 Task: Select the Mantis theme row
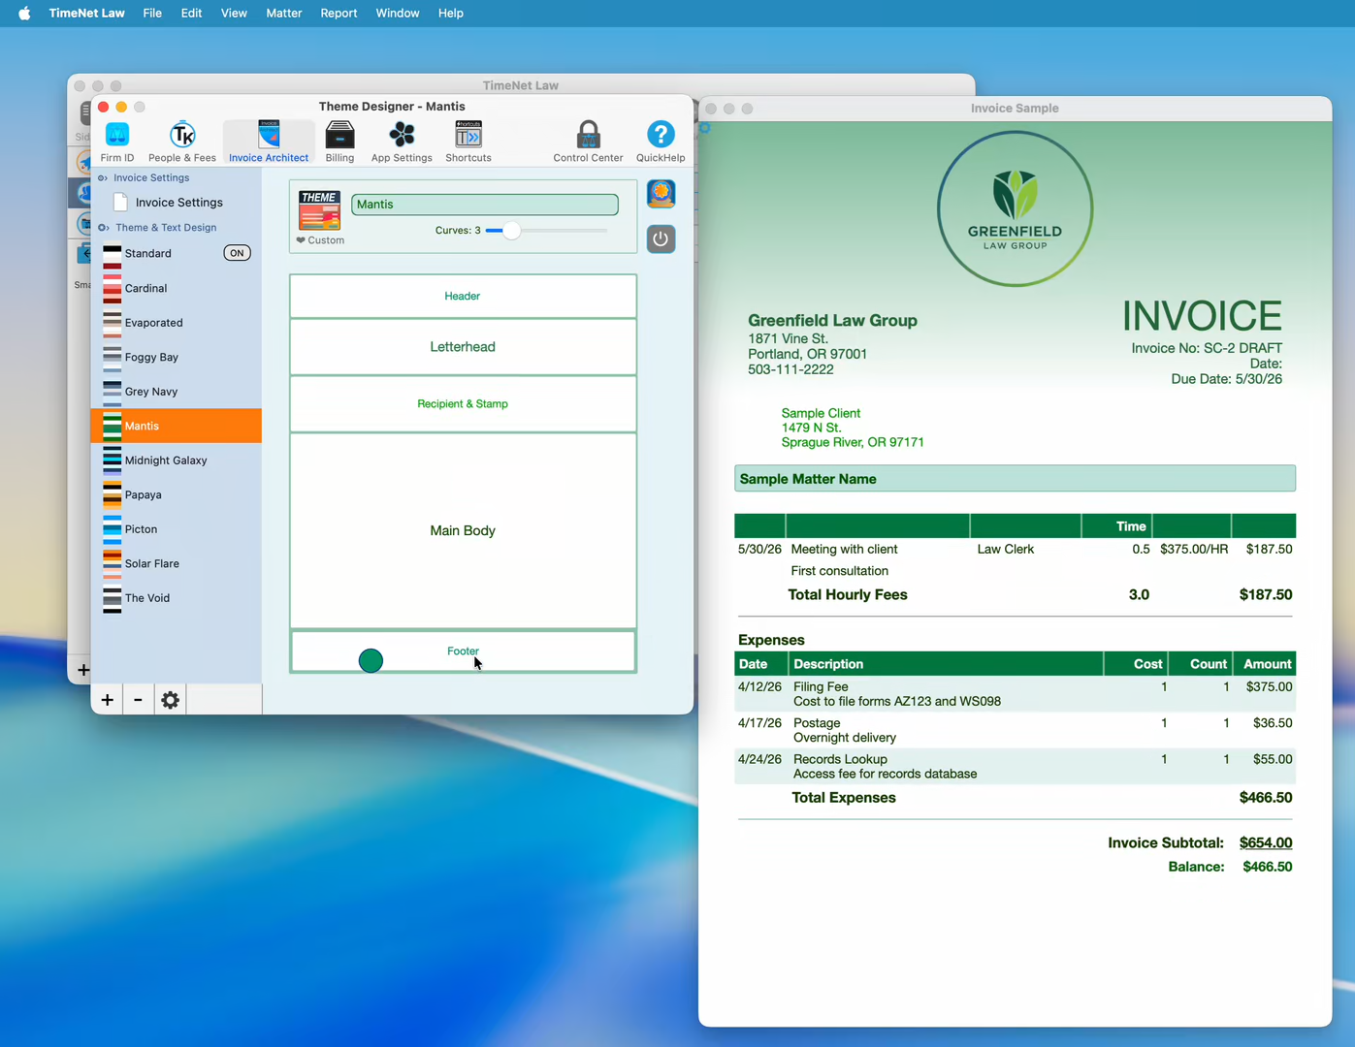177,426
